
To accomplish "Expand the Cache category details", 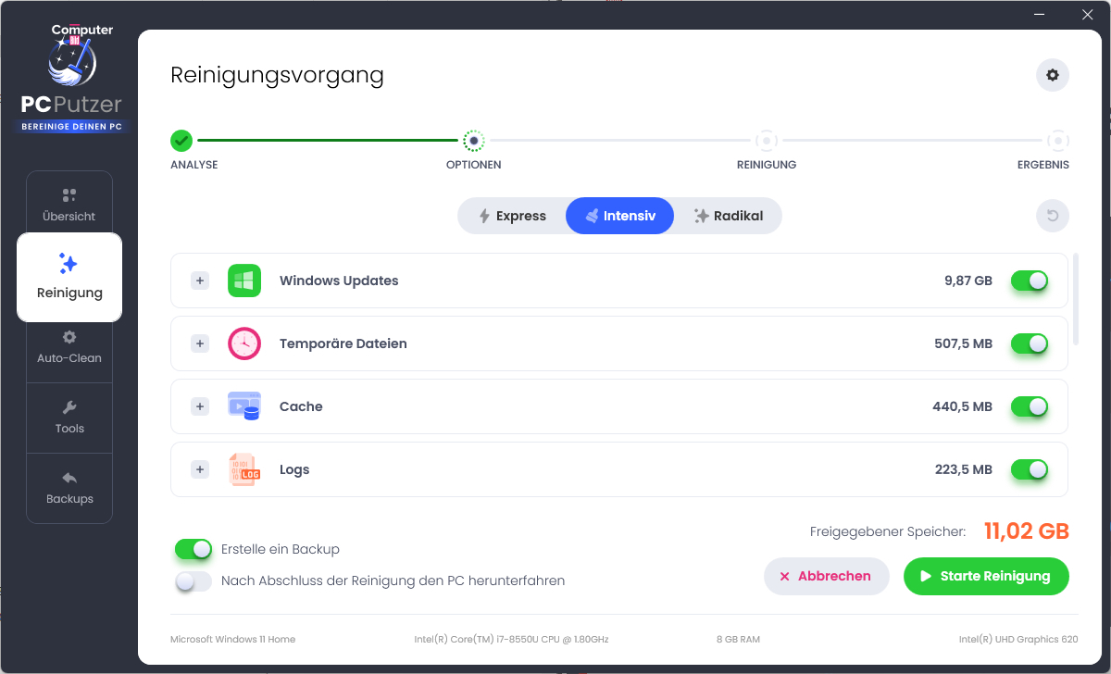I will point(199,406).
